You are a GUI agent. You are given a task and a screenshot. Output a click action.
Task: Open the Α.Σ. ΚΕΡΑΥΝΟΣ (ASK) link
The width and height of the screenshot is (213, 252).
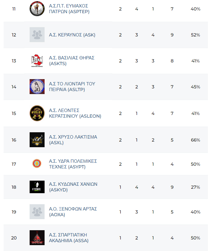point(72,35)
